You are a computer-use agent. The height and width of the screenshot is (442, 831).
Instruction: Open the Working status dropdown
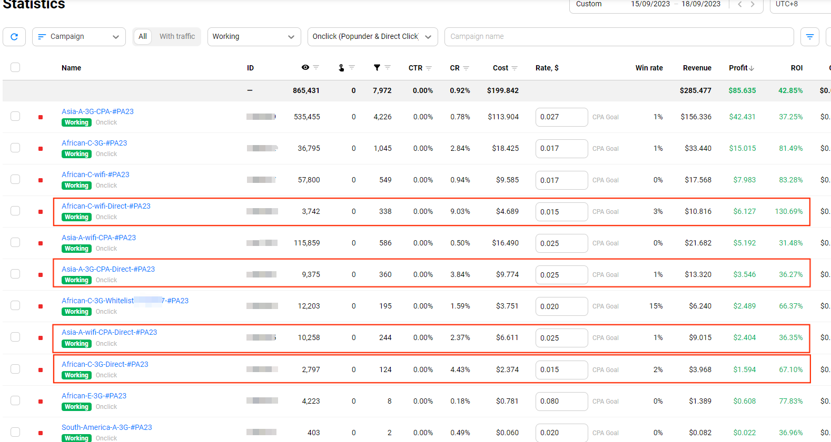(x=254, y=37)
